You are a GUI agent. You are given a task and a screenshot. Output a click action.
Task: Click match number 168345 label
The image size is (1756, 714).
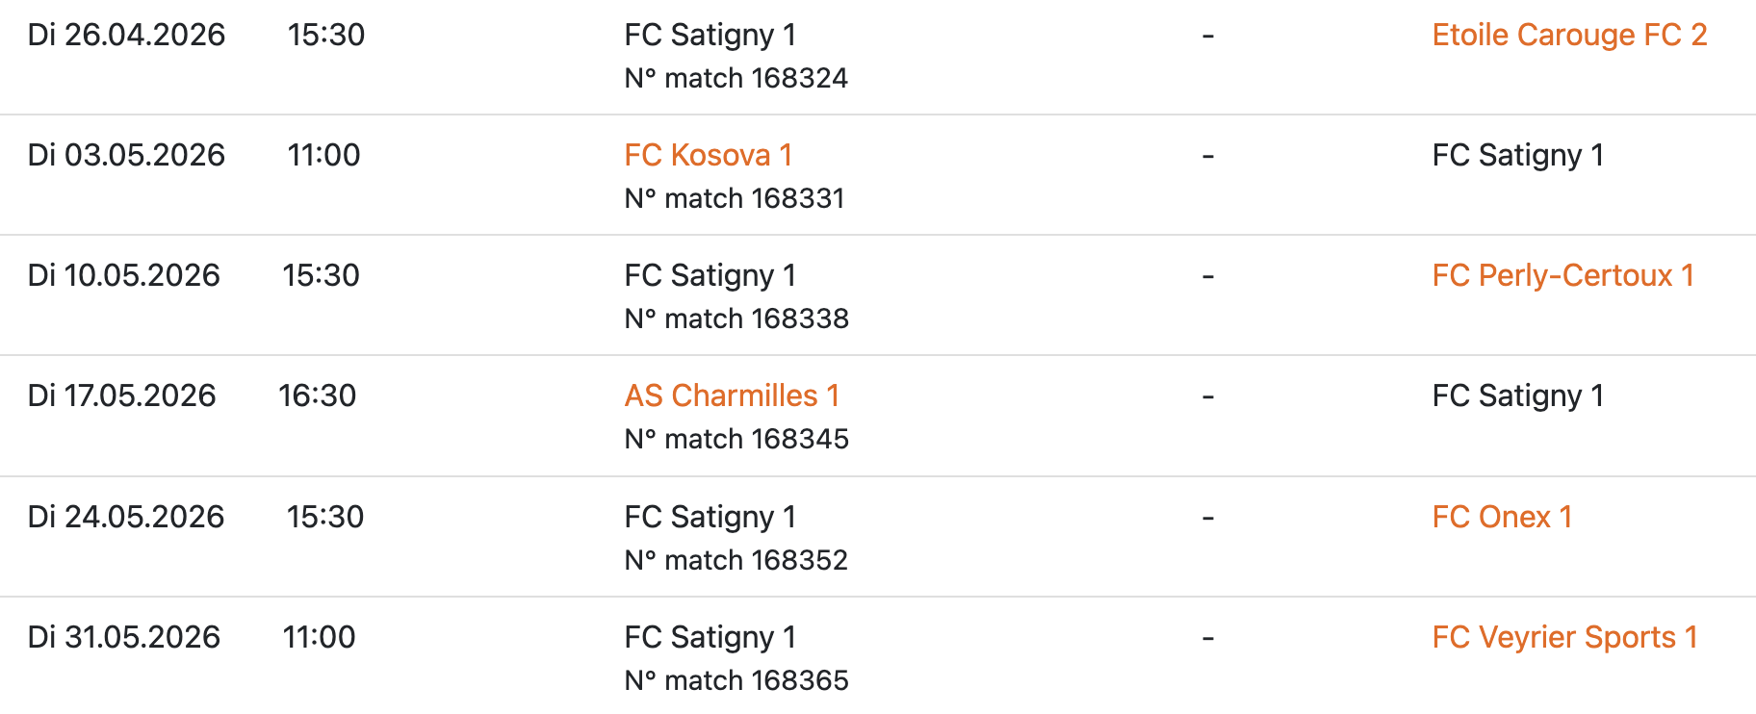[736, 440]
